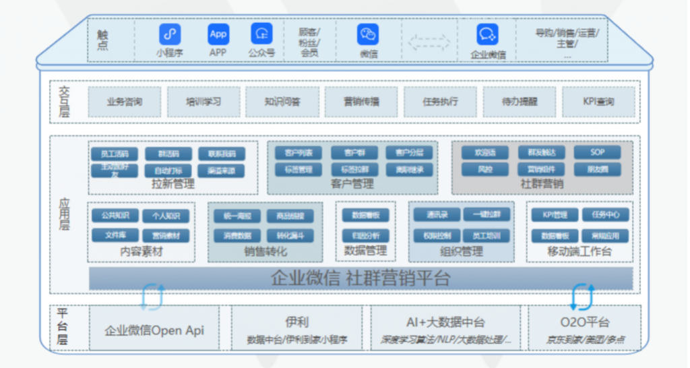This screenshot has height=368, width=690.
Task: Click the 公众号 official account icon
Action: 262,34
